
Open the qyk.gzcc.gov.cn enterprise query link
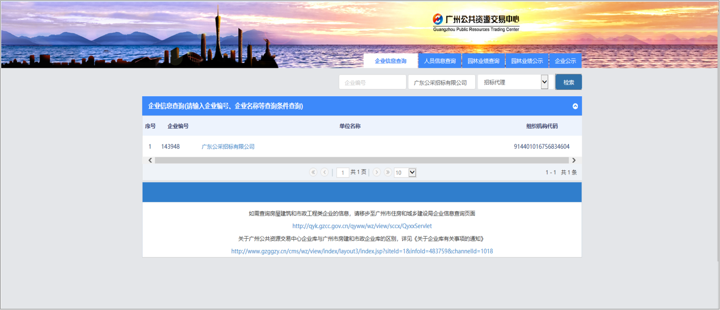click(x=362, y=226)
